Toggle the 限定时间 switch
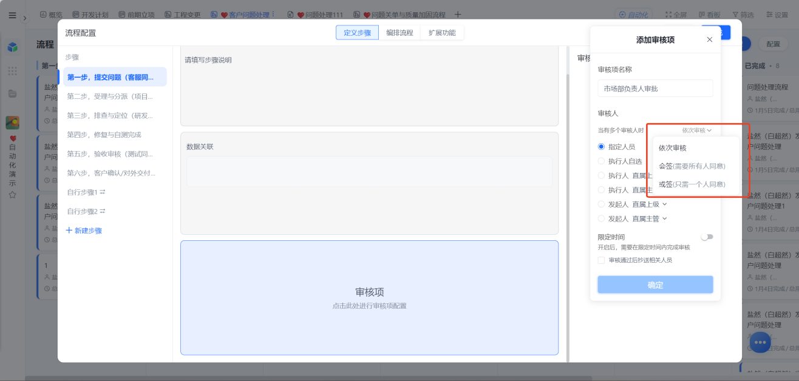This screenshot has width=799, height=381. point(707,237)
